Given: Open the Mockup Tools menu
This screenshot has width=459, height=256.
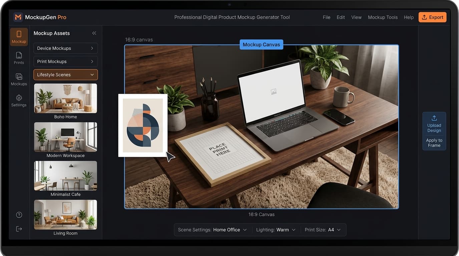Looking at the screenshot, I should pyautogui.click(x=383, y=17).
